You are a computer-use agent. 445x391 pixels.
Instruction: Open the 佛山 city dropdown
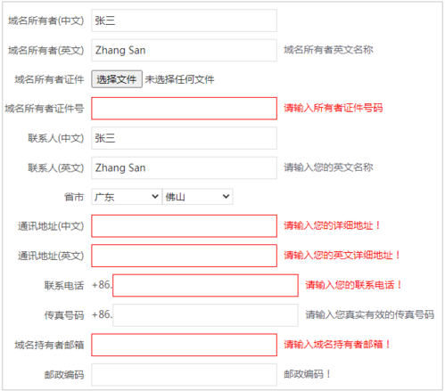198,197
